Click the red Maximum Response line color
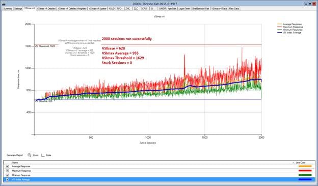The width and height of the screenshot is (318, 186). (x=305, y=171)
